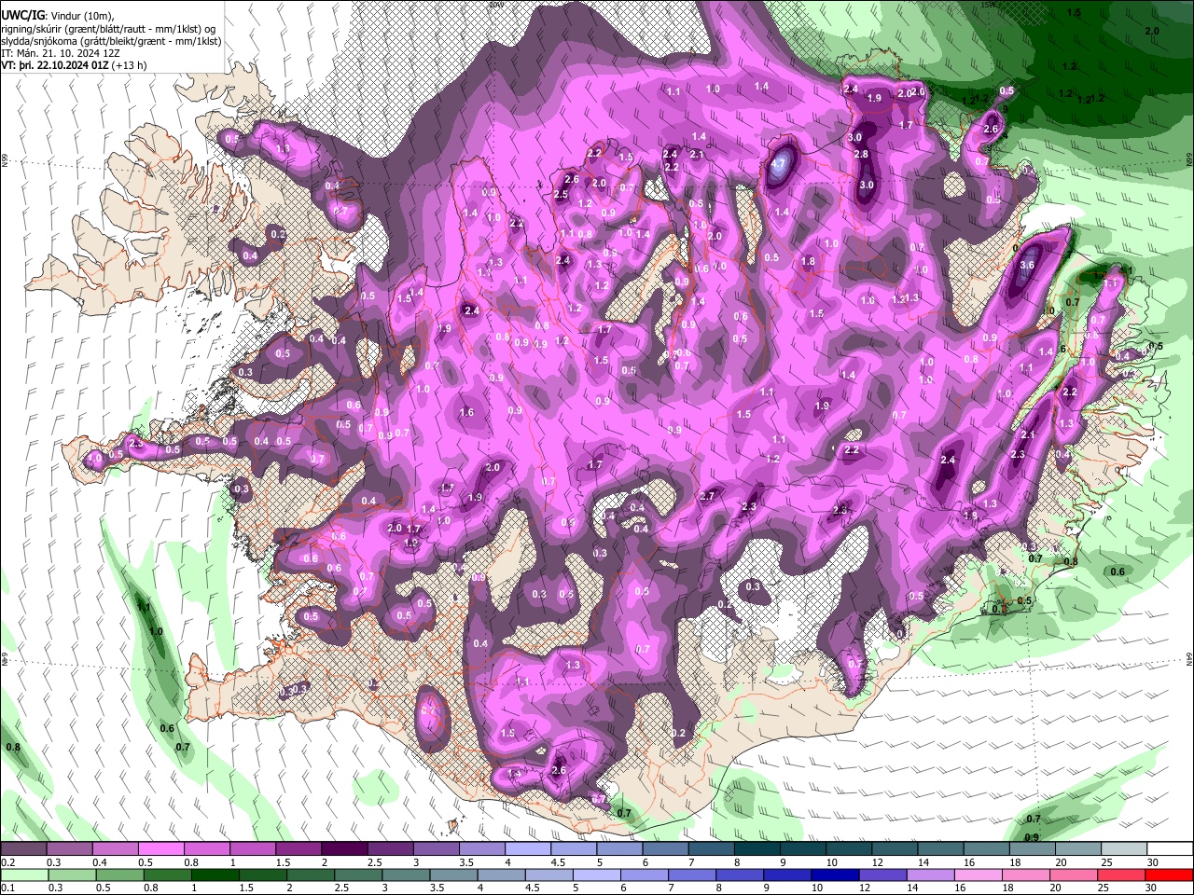
Task: Click the 'UWC/IG' title text
Action: 22,15
